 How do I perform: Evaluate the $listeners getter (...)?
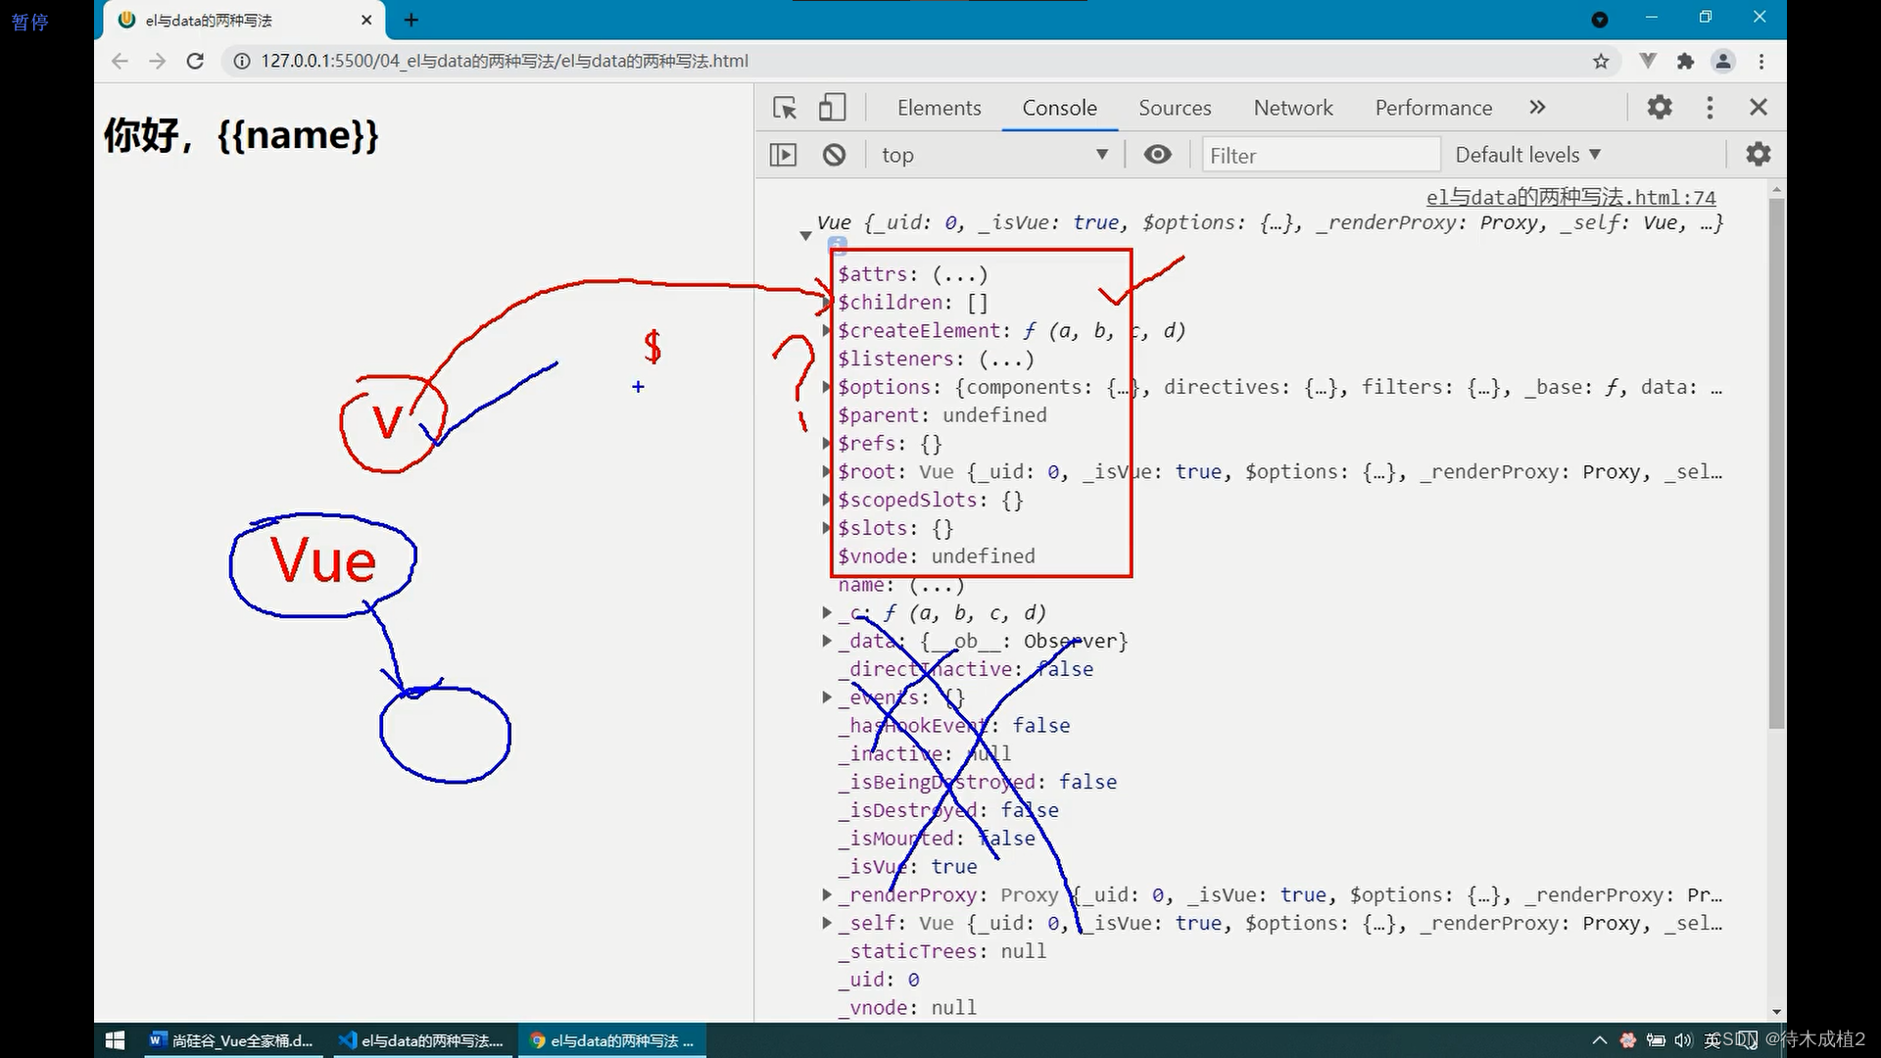1006,359
